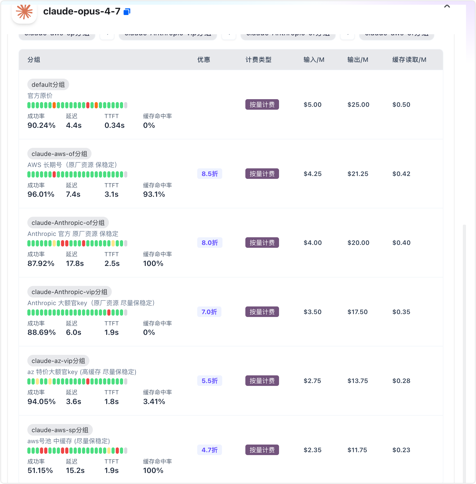The image size is (476, 484).
Task: Select the claude-Anthropic-vip分组 tag in the table
Action: (x=69, y=292)
